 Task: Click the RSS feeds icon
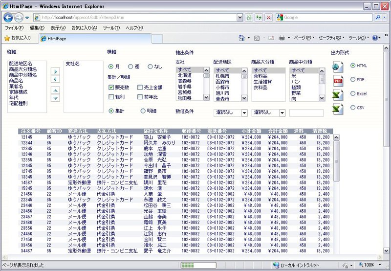pyautogui.click(x=257, y=38)
